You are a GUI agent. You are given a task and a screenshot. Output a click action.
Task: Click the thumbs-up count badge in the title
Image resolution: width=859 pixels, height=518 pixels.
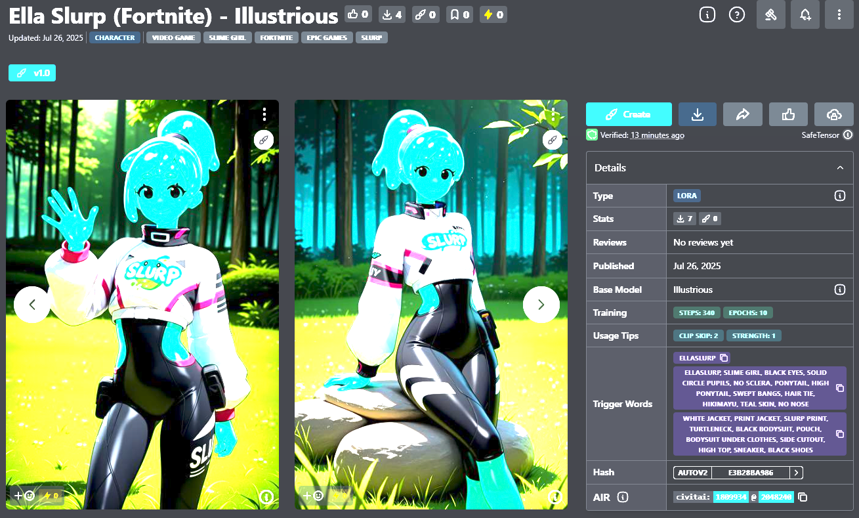(358, 14)
